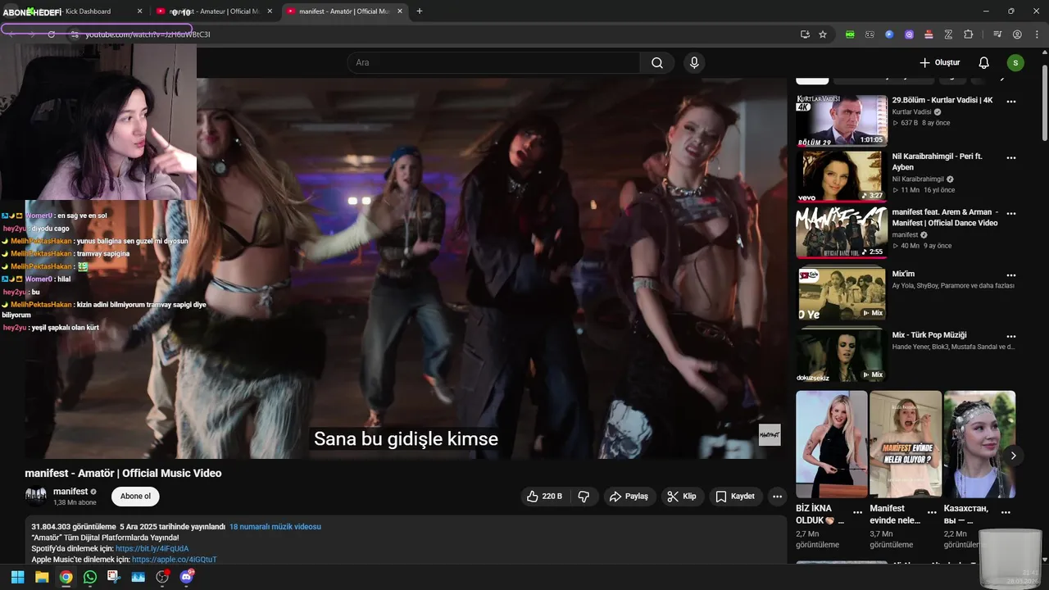Screen dimensions: 1049x590
Task: Bookmark this page with the star icon
Action: (x=823, y=34)
